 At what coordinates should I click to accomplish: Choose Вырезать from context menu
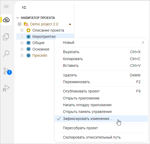click(101, 52)
